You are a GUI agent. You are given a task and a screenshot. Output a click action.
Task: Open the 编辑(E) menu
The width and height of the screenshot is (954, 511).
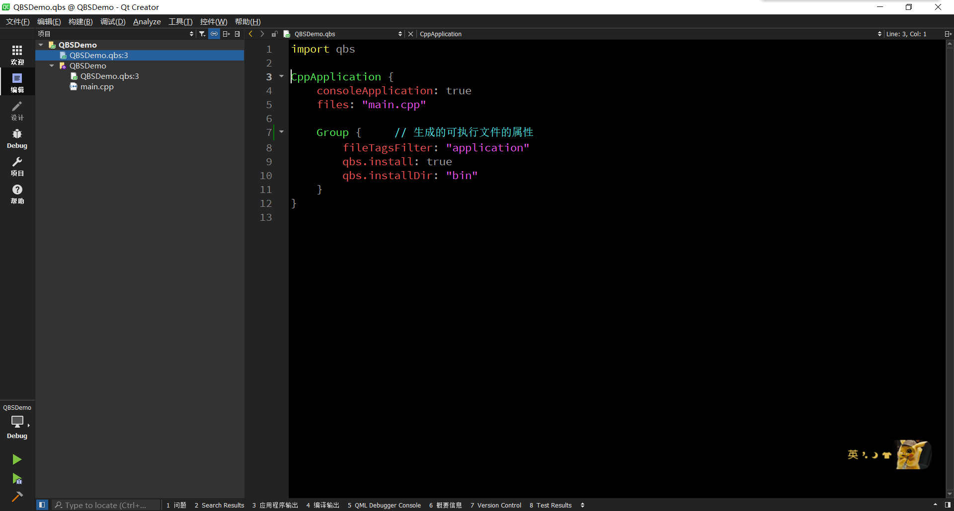tap(49, 21)
